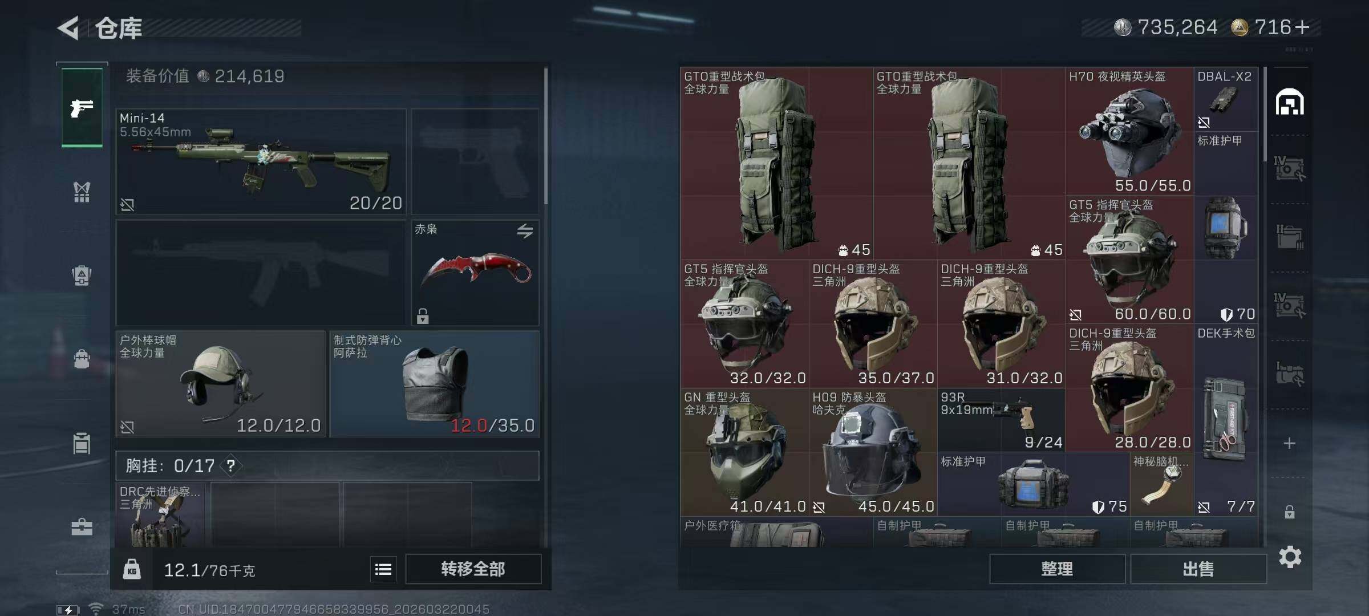The height and width of the screenshot is (616, 1369).
Task: Toggle the swap arrows on 赤枭 knife
Action: click(525, 230)
